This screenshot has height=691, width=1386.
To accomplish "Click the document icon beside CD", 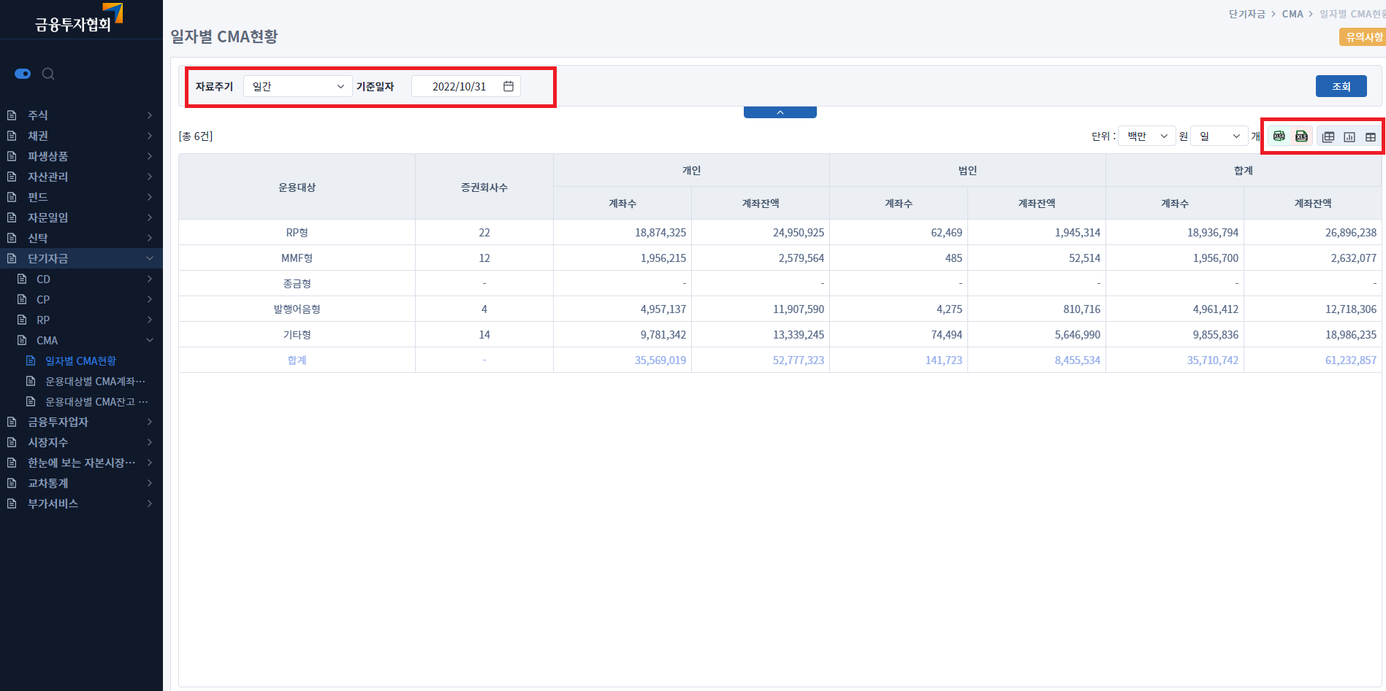I will pyautogui.click(x=22, y=279).
